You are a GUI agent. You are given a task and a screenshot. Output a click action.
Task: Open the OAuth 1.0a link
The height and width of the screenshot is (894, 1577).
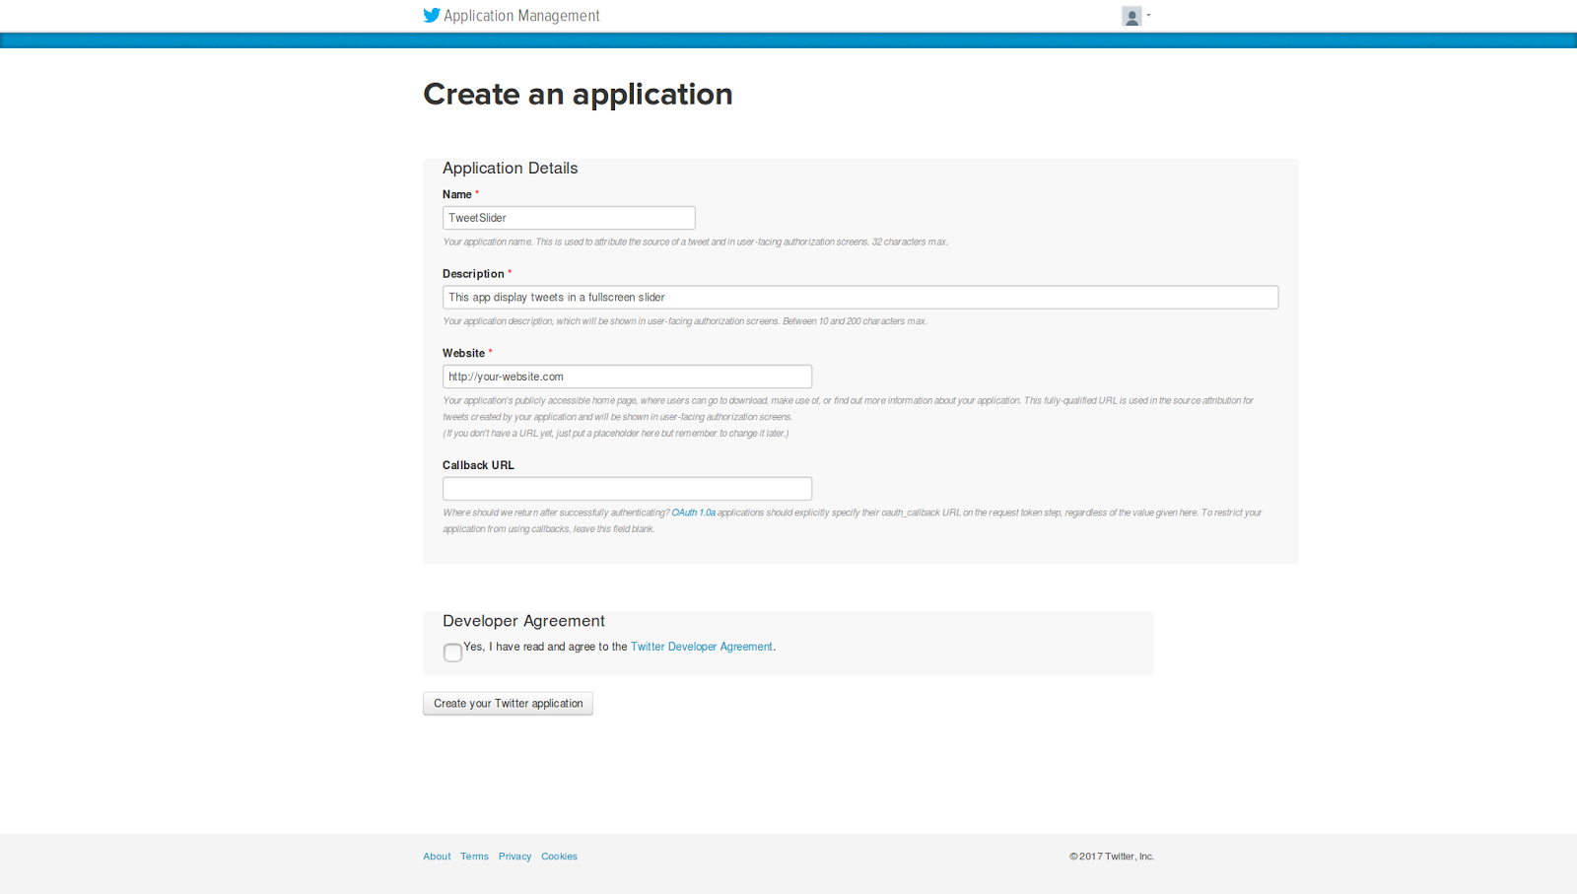[x=693, y=513]
